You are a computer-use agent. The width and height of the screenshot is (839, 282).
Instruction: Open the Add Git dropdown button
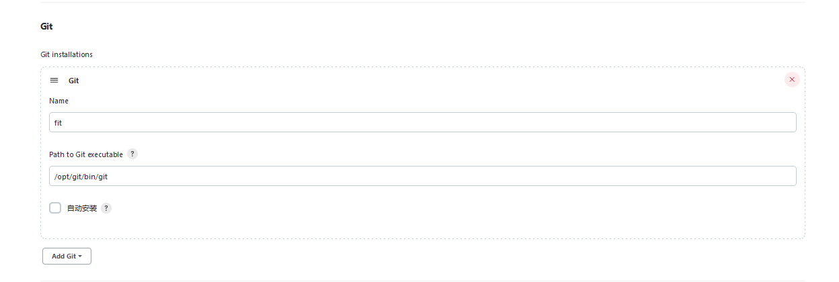click(66, 256)
